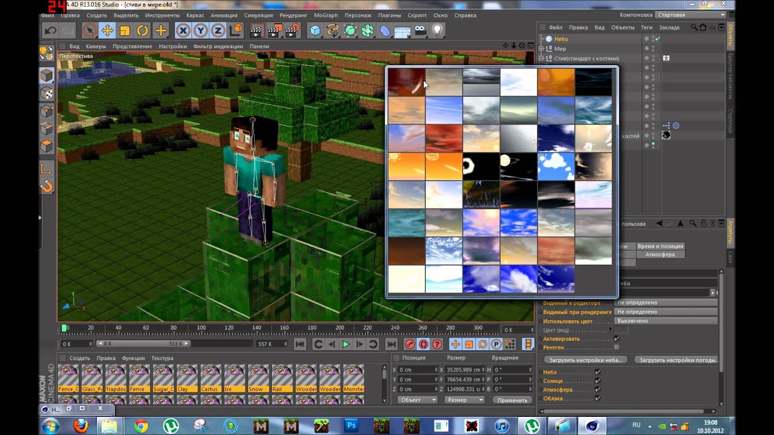
Task: Toggle the Y axis lock
Action: 201,30
